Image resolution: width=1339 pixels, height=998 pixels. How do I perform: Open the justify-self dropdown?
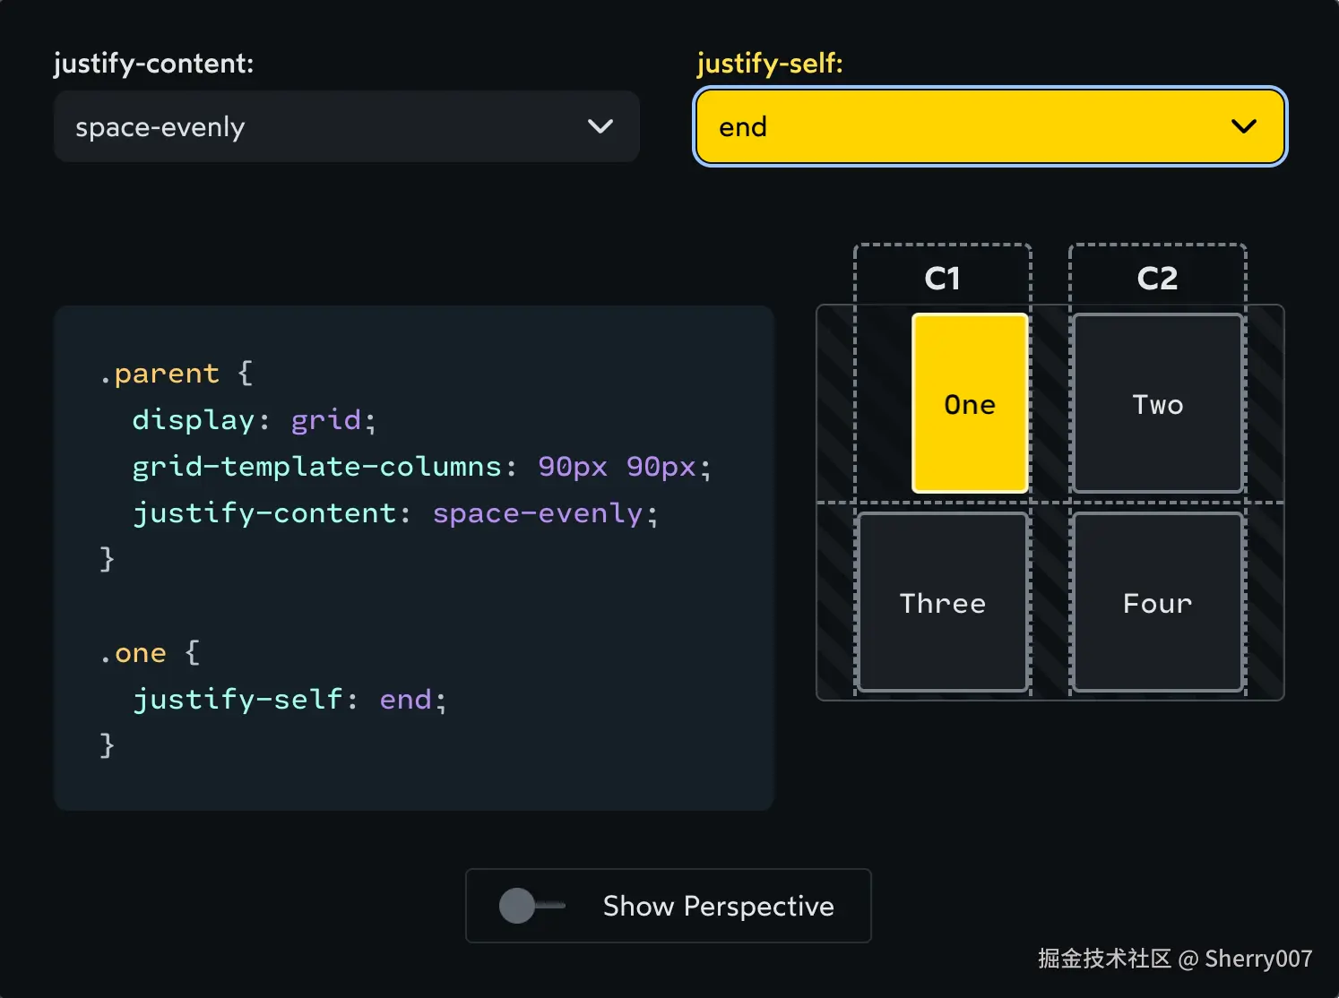(x=989, y=126)
